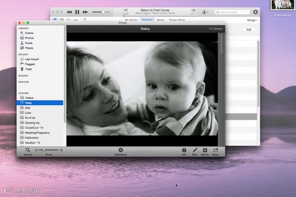296x197 pixels.
Task: Click the device icon in iTunes toolbar
Action: point(84,20)
